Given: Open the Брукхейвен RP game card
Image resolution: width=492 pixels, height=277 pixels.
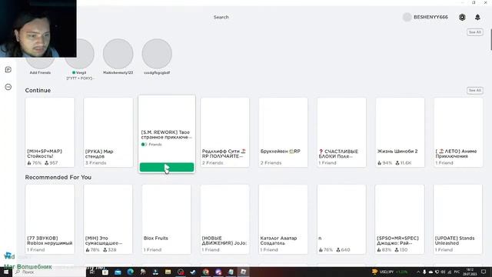Looking at the screenshot, I should point(284,132).
